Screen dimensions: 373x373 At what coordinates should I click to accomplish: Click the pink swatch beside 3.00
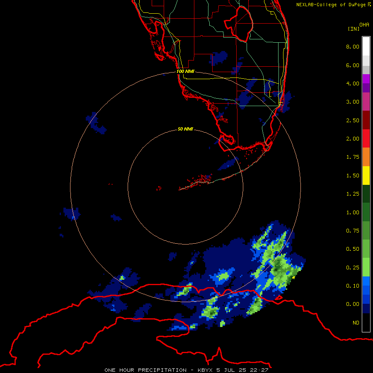point(366,102)
